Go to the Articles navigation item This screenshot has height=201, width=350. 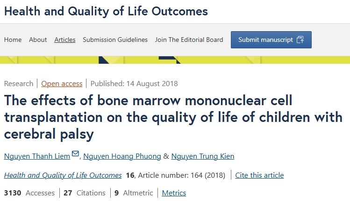point(65,40)
